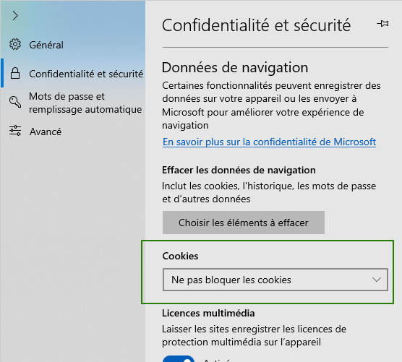Click the Effacer les données de navigation heading

click(239, 170)
